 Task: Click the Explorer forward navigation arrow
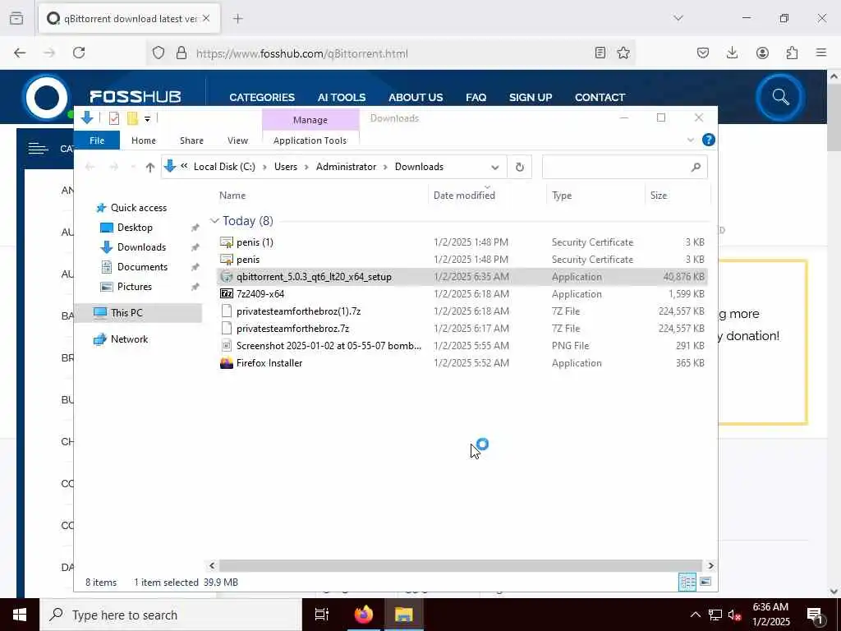[113, 168]
